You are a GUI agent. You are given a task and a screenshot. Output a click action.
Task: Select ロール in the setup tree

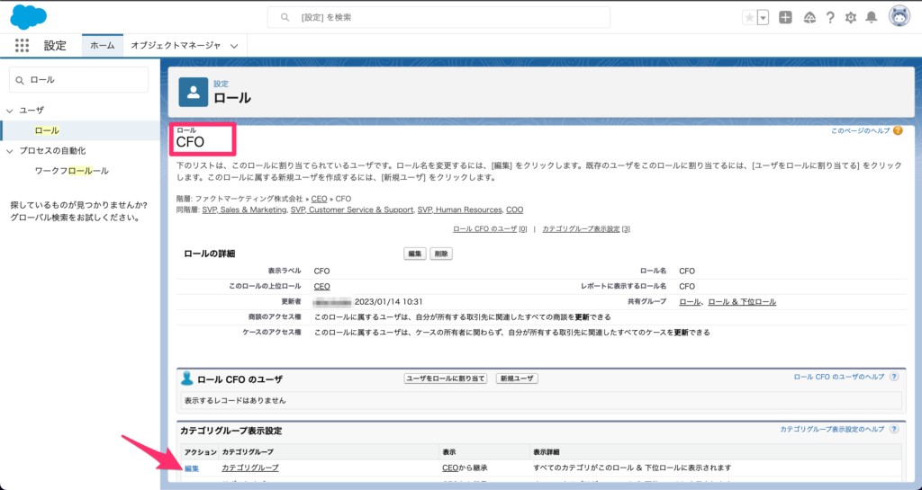point(47,130)
